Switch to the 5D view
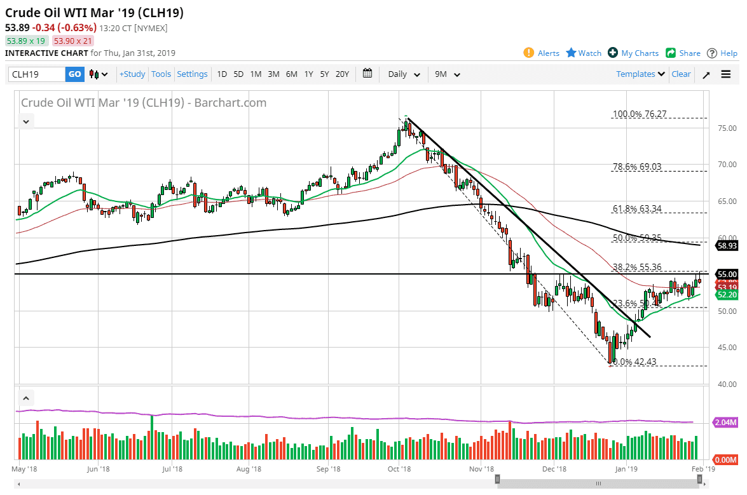Image resolution: width=747 pixels, height=495 pixels. [x=238, y=74]
